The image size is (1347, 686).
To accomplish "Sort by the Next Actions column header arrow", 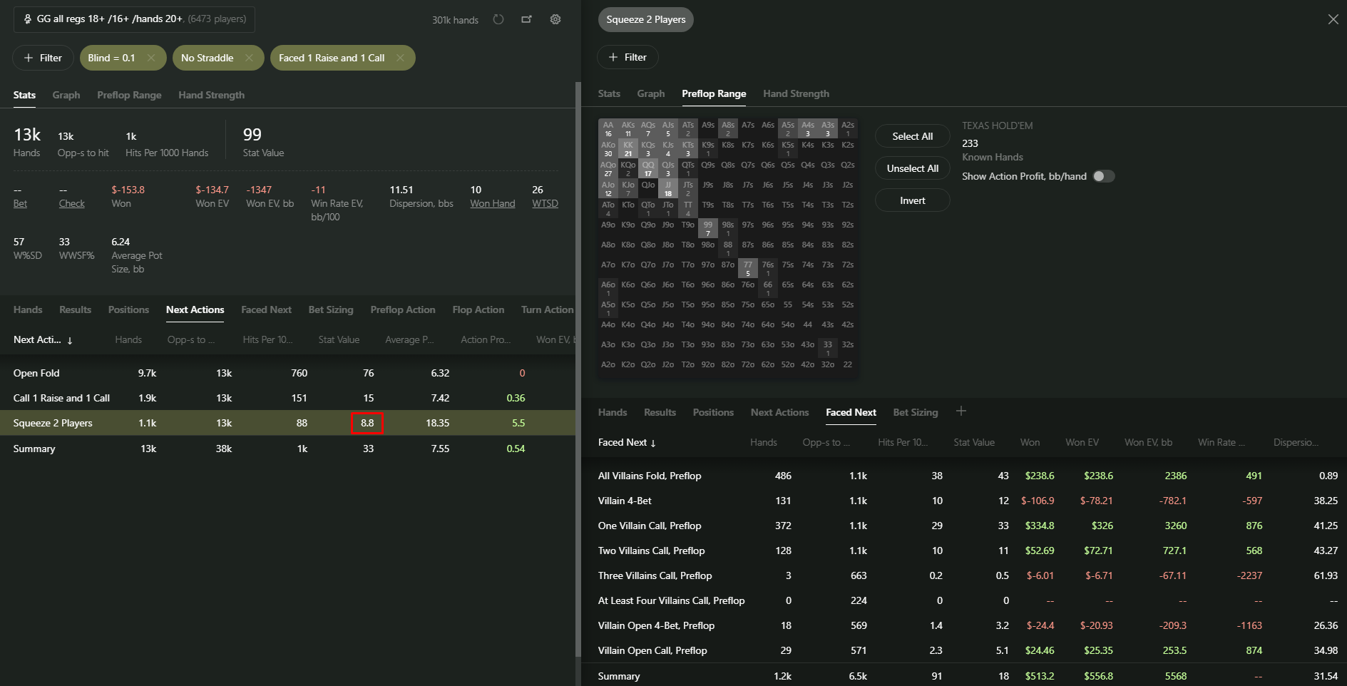I will click(70, 341).
